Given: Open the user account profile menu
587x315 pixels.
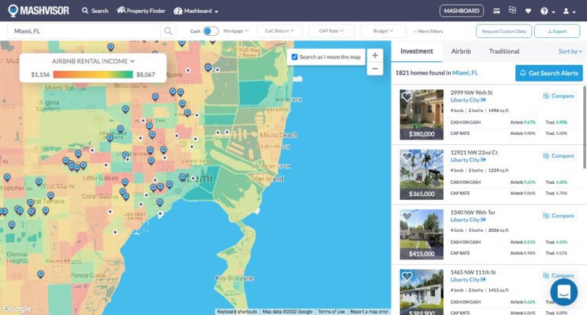Looking at the screenshot, I should point(568,11).
